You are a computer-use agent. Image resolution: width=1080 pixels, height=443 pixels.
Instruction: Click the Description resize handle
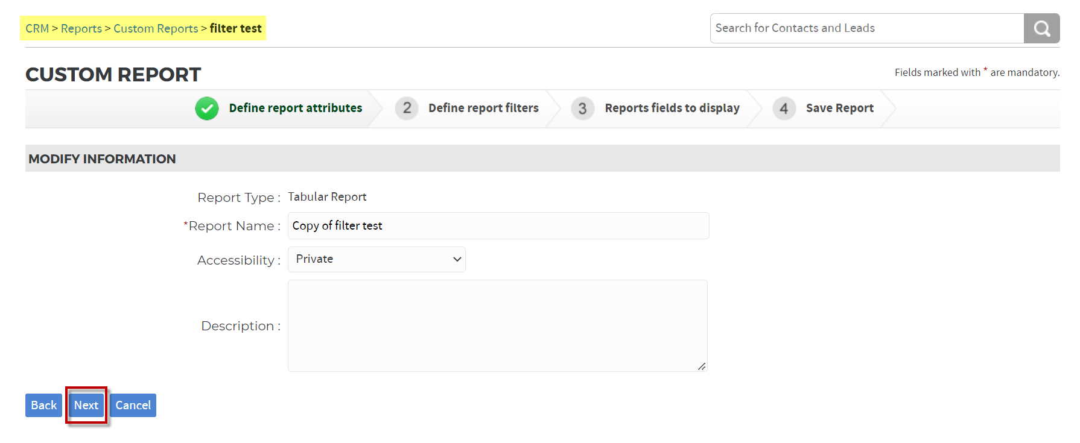click(702, 366)
